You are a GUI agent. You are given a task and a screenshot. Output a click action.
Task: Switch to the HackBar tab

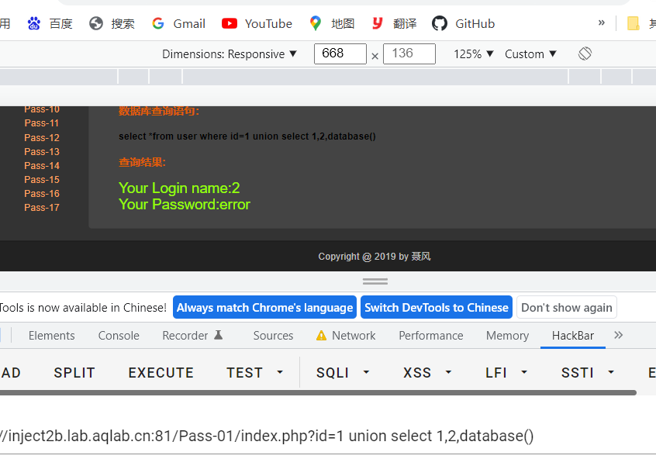(x=572, y=336)
